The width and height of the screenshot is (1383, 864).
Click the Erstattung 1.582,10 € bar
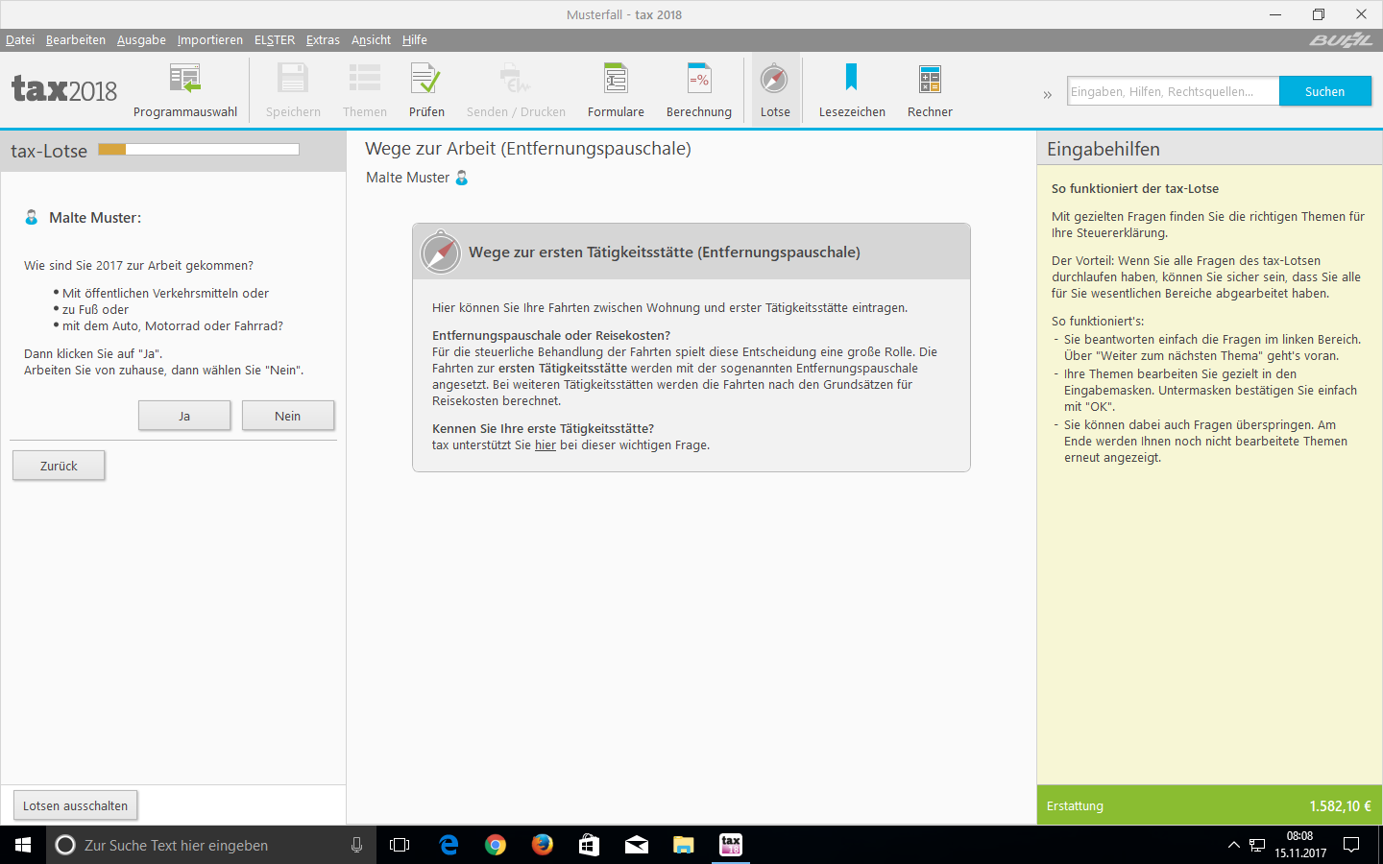coord(1209,805)
